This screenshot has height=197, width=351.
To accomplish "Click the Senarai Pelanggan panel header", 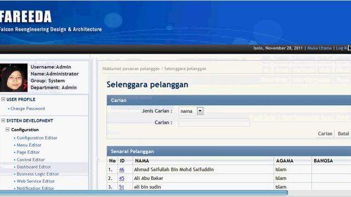I will pyautogui.click(x=229, y=151).
